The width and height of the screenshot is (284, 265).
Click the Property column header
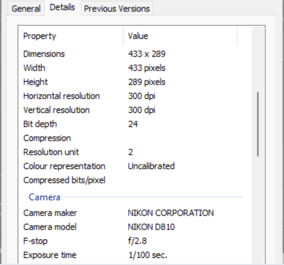[x=39, y=36]
